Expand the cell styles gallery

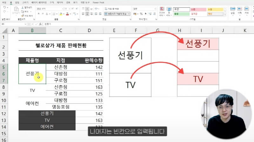coord(225,15)
